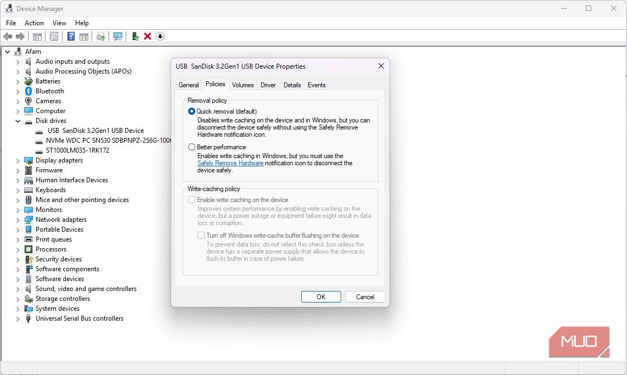
Task: Select the NVMe WDC PC SN530 drive entry
Action: coord(109,141)
